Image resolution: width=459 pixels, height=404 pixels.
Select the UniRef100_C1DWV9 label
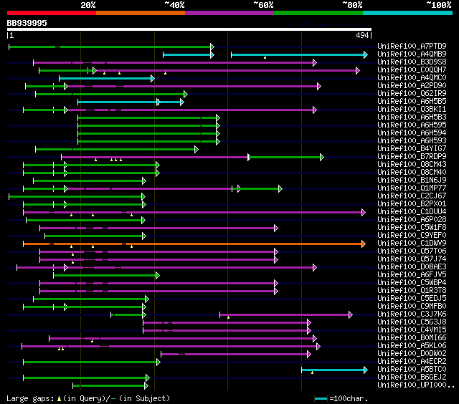[x=412, y=244]
